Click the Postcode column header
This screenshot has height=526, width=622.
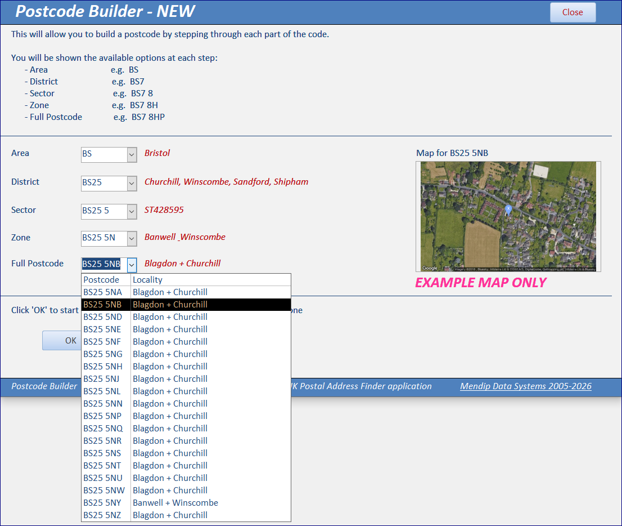pyautogui.click(x=106, y=280)
